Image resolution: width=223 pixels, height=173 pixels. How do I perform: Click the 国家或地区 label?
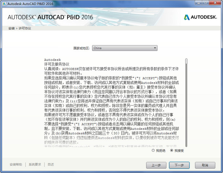pyautogui.click(x=82, y=48)
